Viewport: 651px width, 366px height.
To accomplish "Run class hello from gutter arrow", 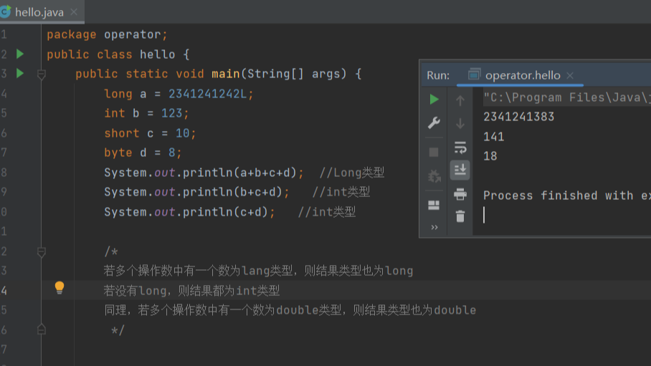I will coord(20,54).
